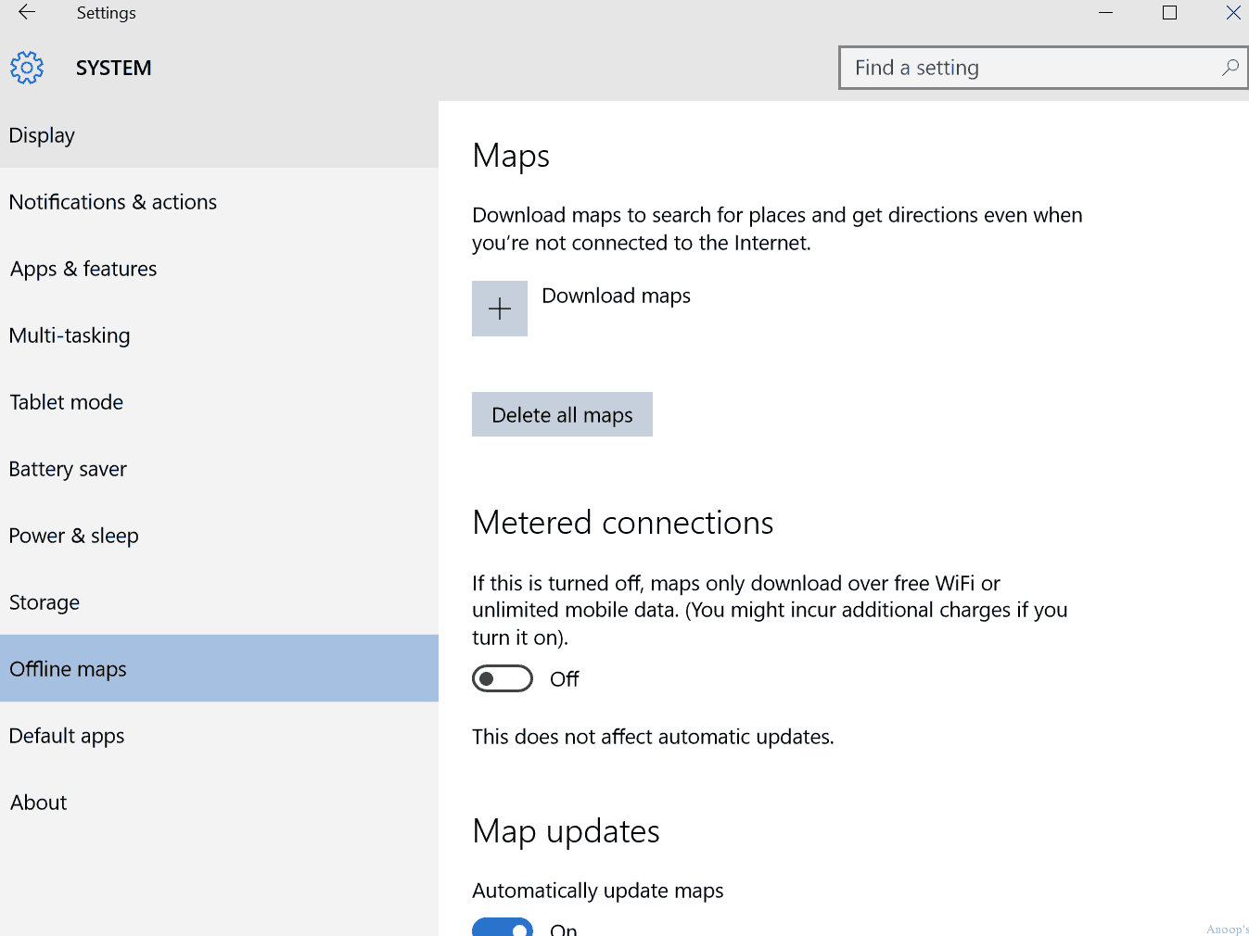Image resolution: width=1249 pixels, height=936 pixels.
Task: Toggle the Metered connections switch
Action: pos(503,679)
